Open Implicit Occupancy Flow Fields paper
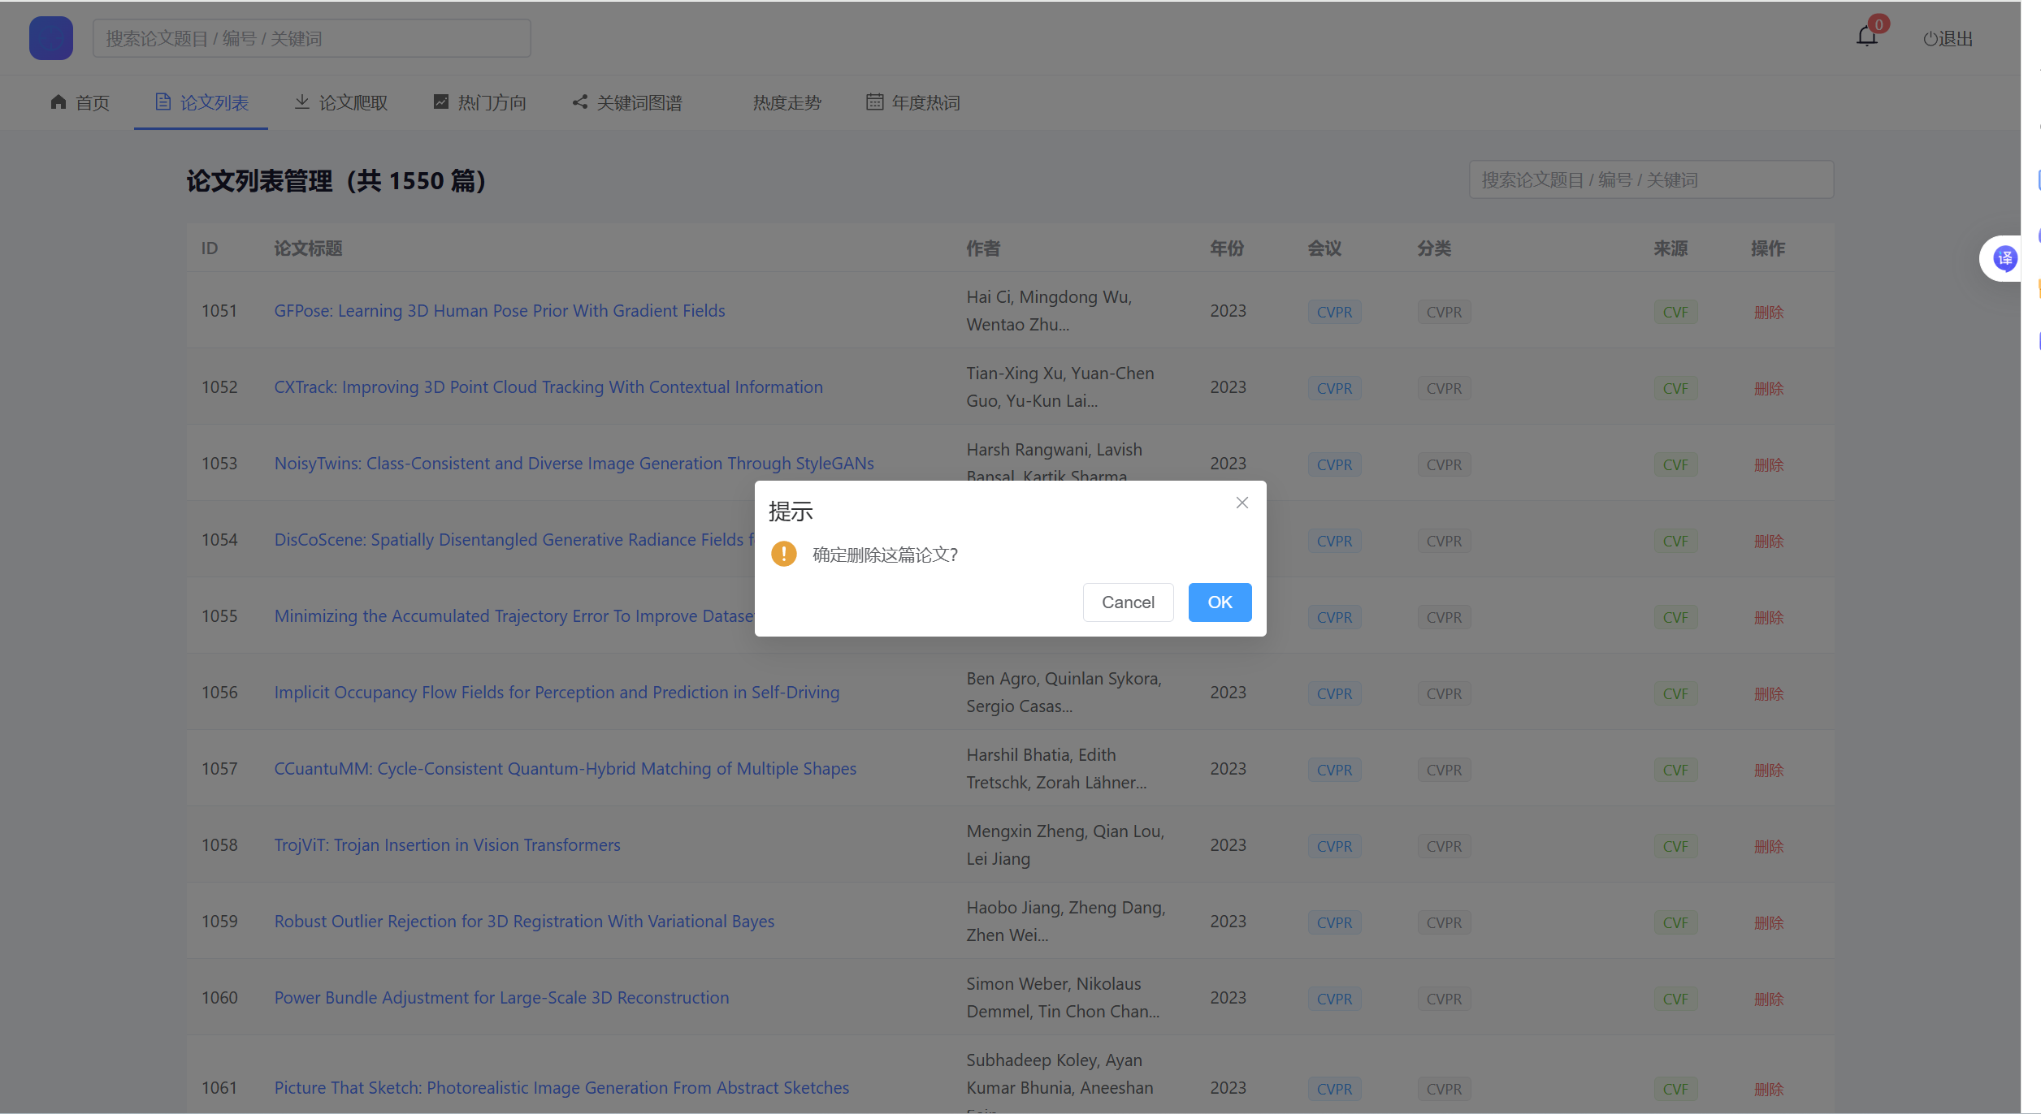This screenshot has width=2041, height=1114. pos(557,692)
